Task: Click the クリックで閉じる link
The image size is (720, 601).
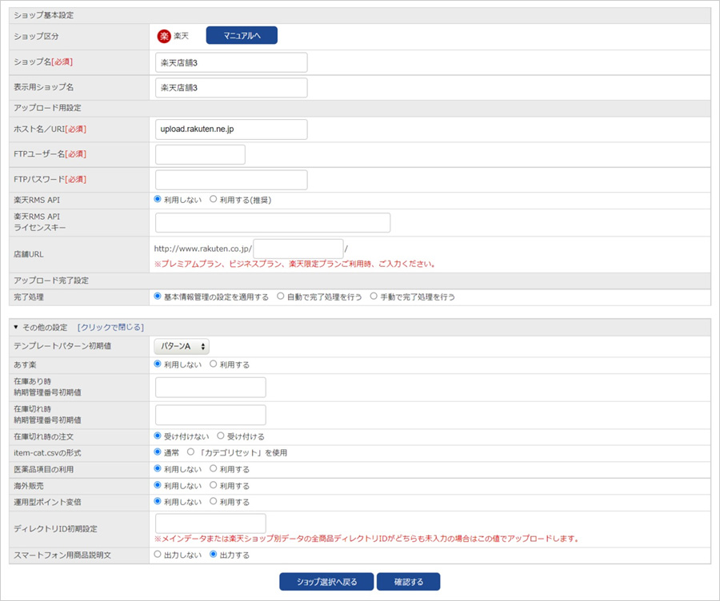Action: point(110,327)
